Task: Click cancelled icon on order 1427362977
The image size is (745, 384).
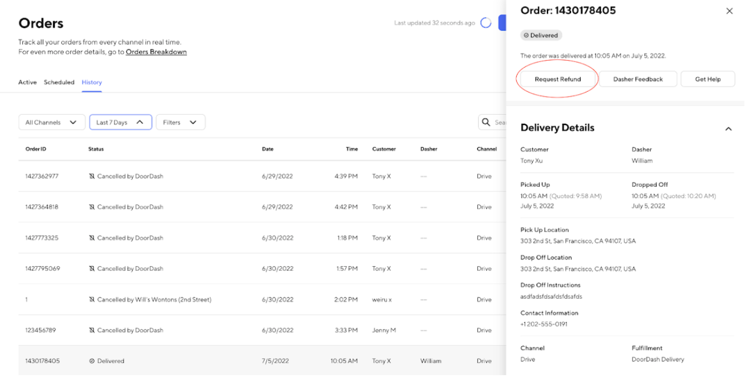Action: (x=91, y=176)
